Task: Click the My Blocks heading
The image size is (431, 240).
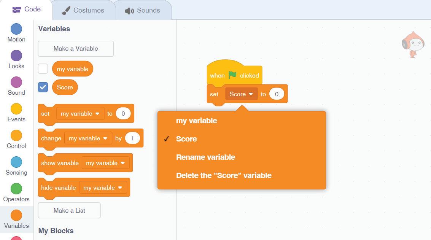Action: coord(56,230)
